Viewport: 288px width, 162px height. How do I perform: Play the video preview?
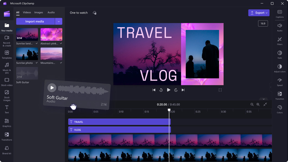(x=169, y=90)
